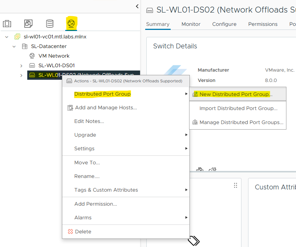Select SL-WL01-DS01 in the tree
This screenshot has width=296, height=247.
tap(56, 65)
